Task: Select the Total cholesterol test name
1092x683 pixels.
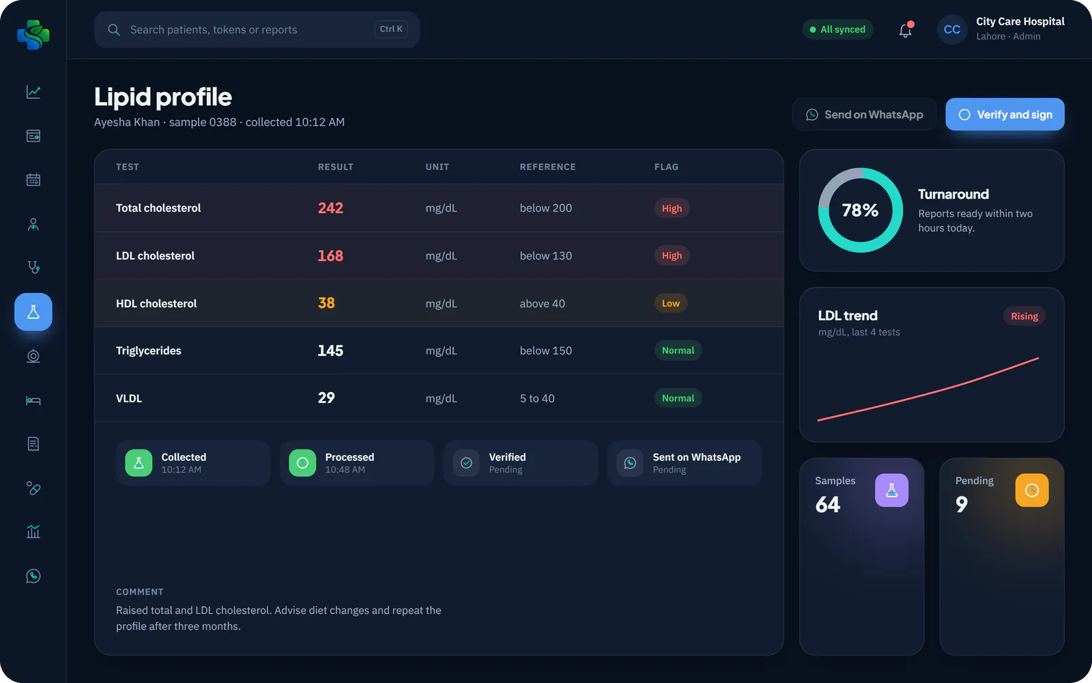Action: (158, 208)
